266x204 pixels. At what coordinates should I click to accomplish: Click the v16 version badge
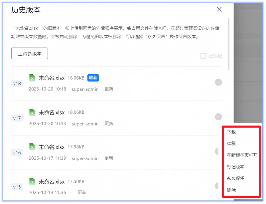17,153
